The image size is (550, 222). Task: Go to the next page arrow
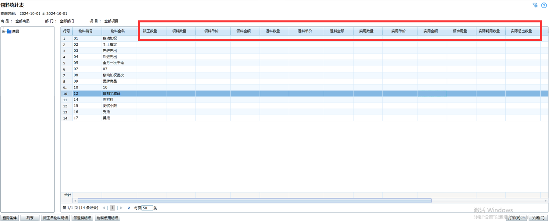point(121,208)
